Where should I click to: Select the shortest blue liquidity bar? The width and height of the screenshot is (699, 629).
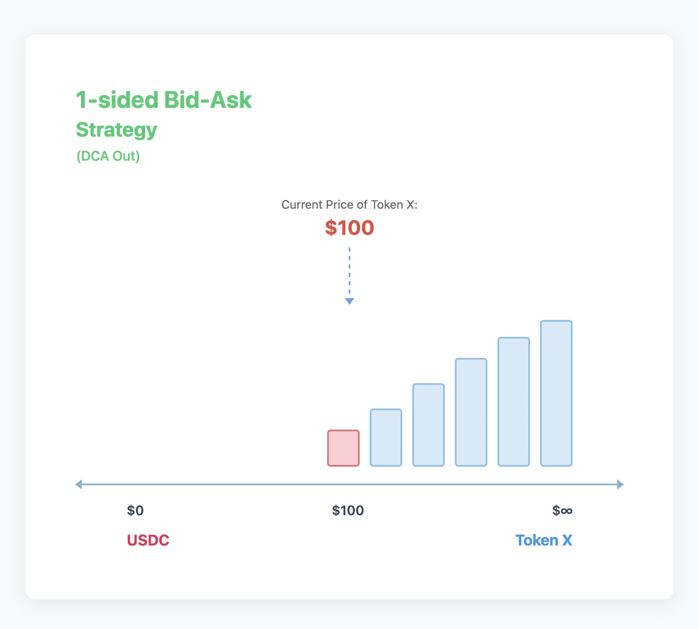pyautogui.click(x=386, y=437)
